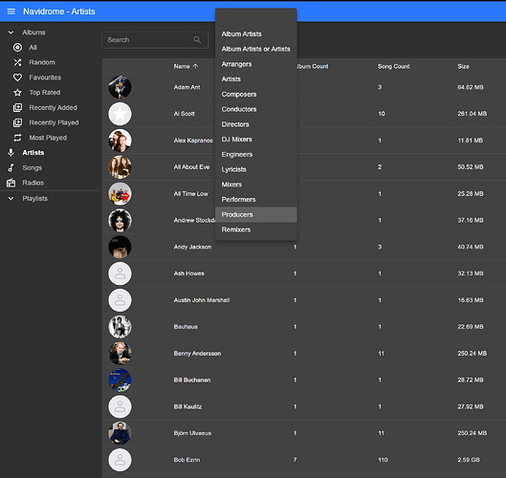Click the Recently Added icon
Screen dimensions: 506x478
pos(17,107)
